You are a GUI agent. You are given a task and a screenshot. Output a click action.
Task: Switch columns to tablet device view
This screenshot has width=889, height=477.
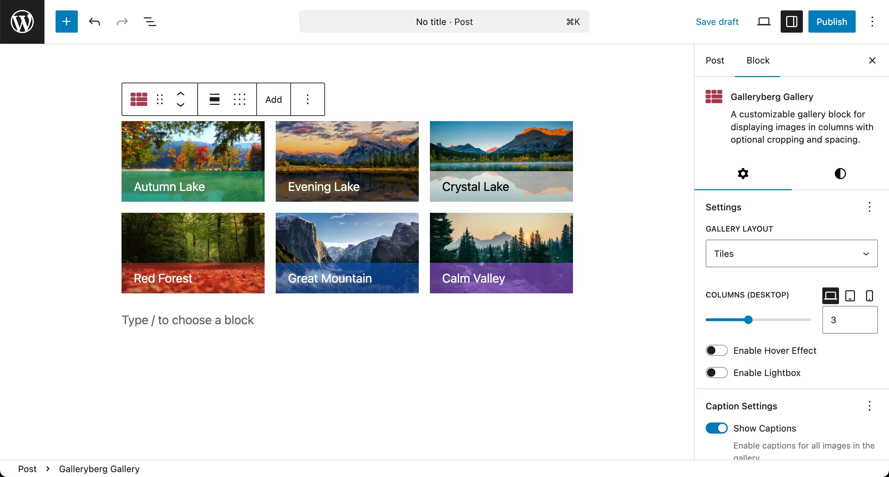[x=850, y=295]
